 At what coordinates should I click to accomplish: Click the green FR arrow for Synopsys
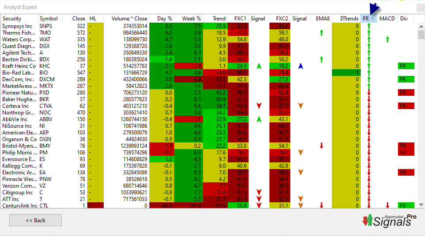coord(369,26)
